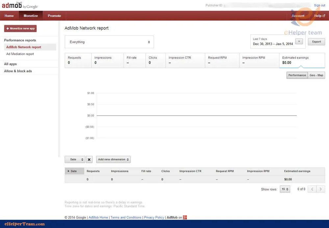Remove the Date dimension with X button

pyautogui.click(x=89, y=159)
